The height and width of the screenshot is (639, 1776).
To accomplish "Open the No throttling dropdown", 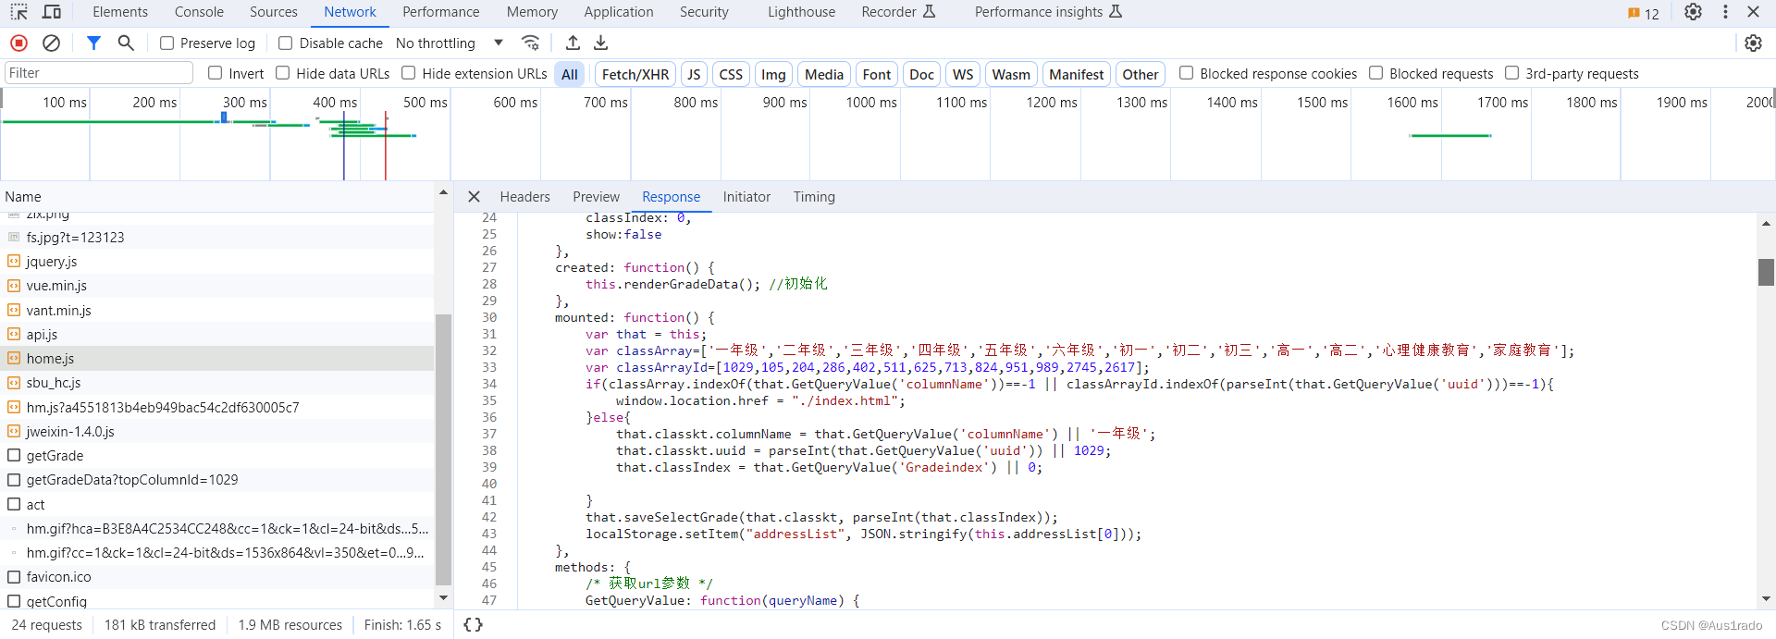I will coord(450,43).
